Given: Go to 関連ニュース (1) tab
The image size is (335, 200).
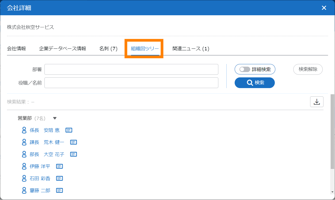Looking at the screenshot, I should point(191,49).
